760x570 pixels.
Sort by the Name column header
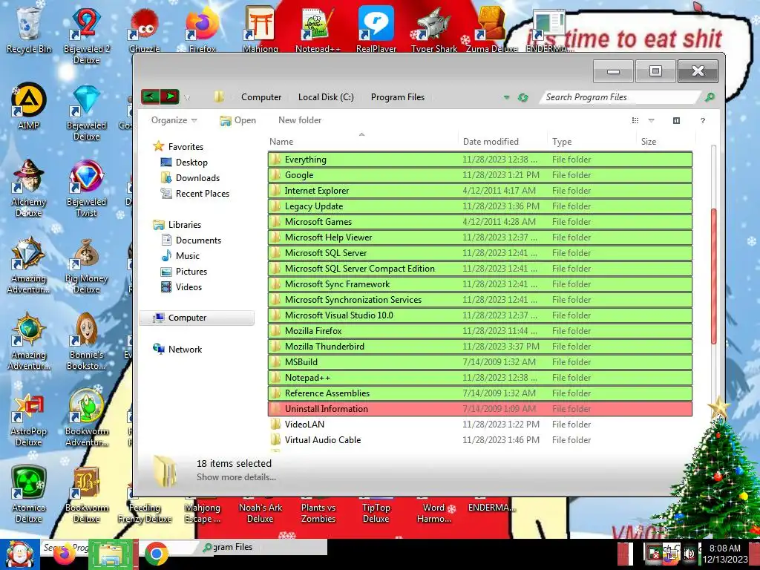tap(362, 142)
